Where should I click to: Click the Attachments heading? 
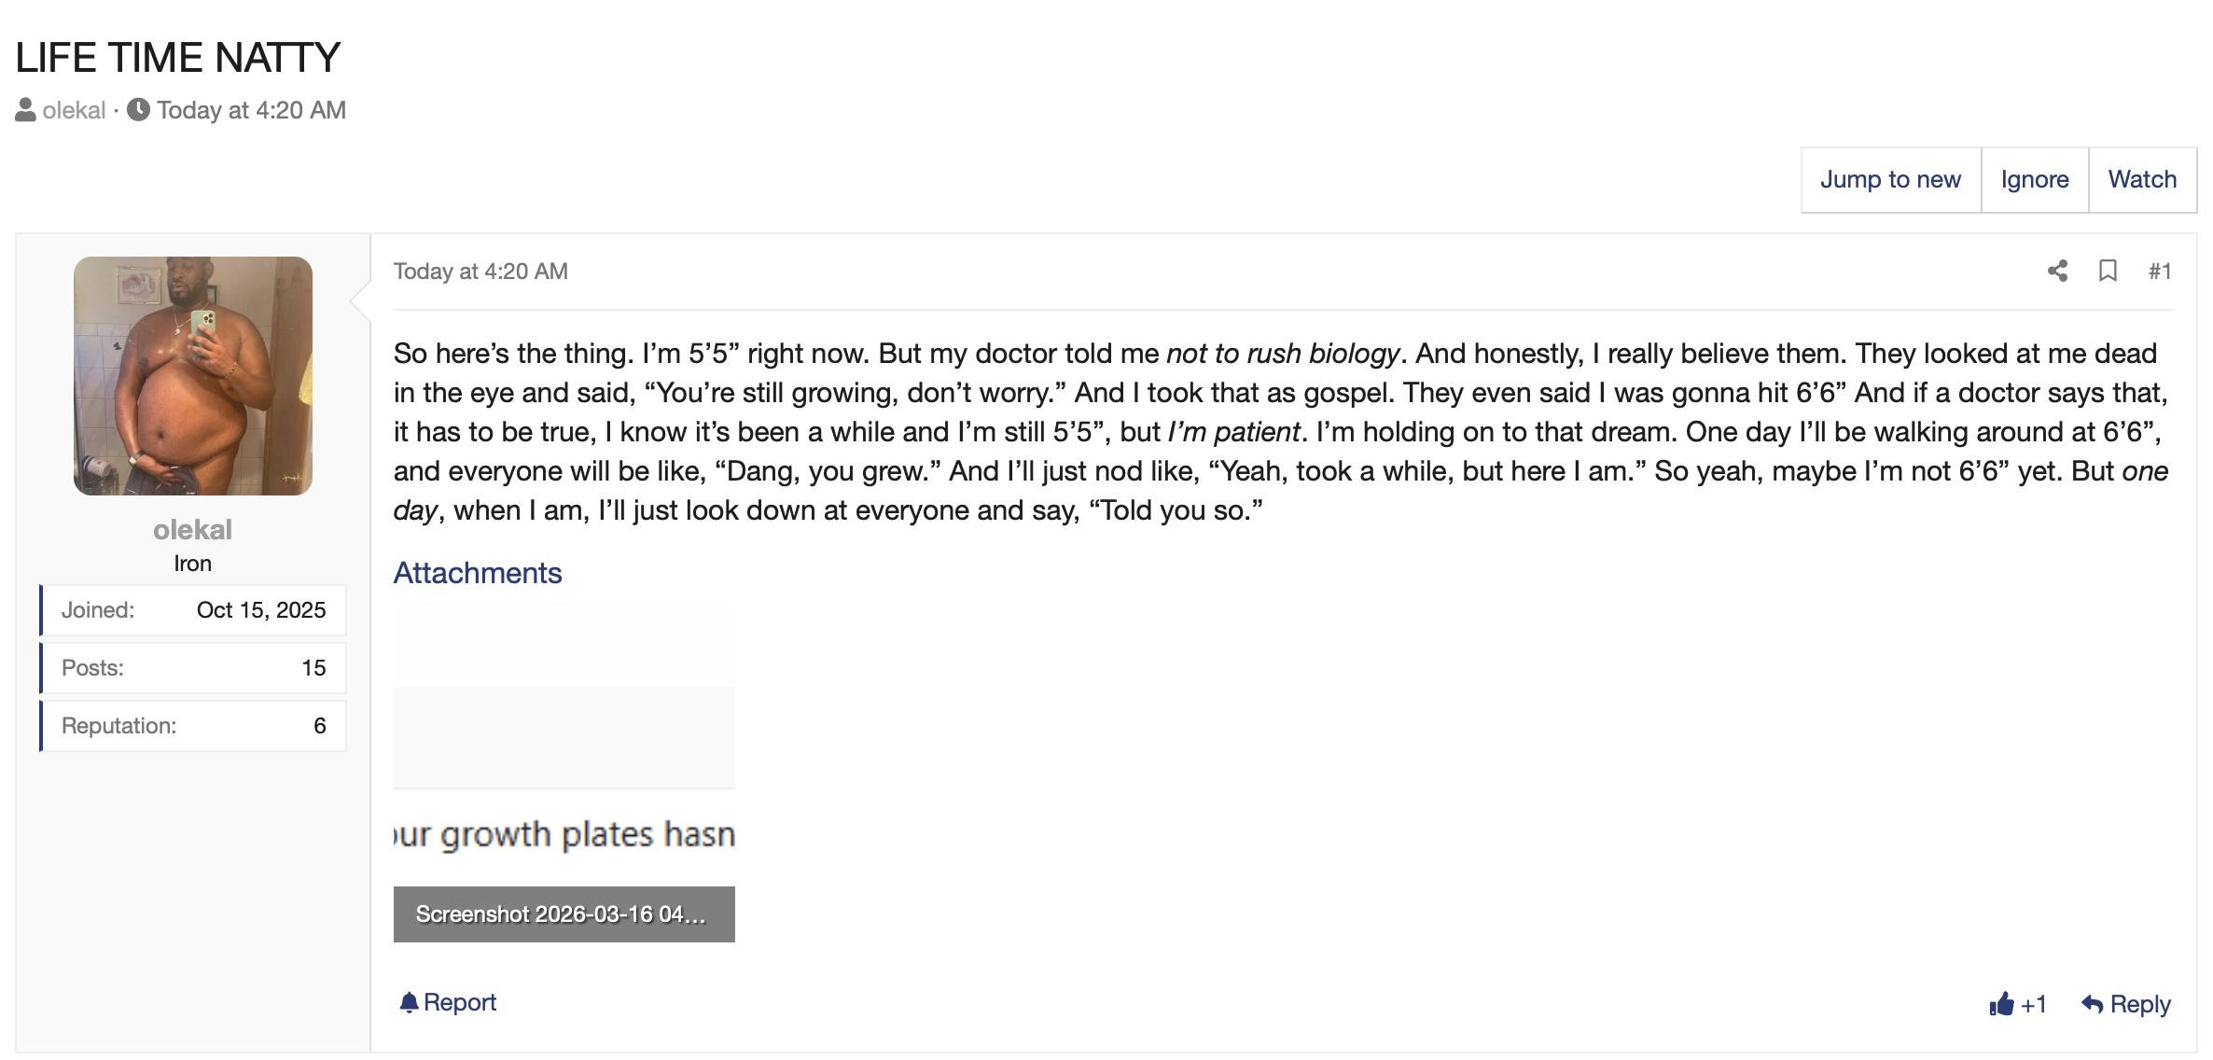pyautogui.click(x=478, y=573)
